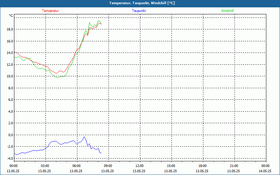280x175 pixels.
Task: Click the -4,0 y-axis value
Action: point(10,159)
